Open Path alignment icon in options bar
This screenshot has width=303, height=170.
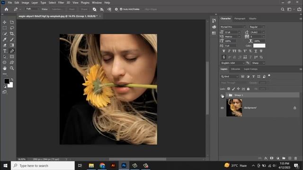(x=102, y=9)
